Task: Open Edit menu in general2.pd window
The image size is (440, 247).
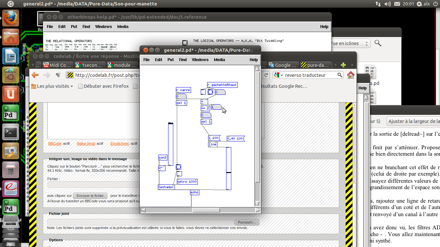Action: 158,60
